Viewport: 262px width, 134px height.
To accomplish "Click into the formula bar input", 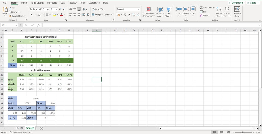I will tap(150, 25).
